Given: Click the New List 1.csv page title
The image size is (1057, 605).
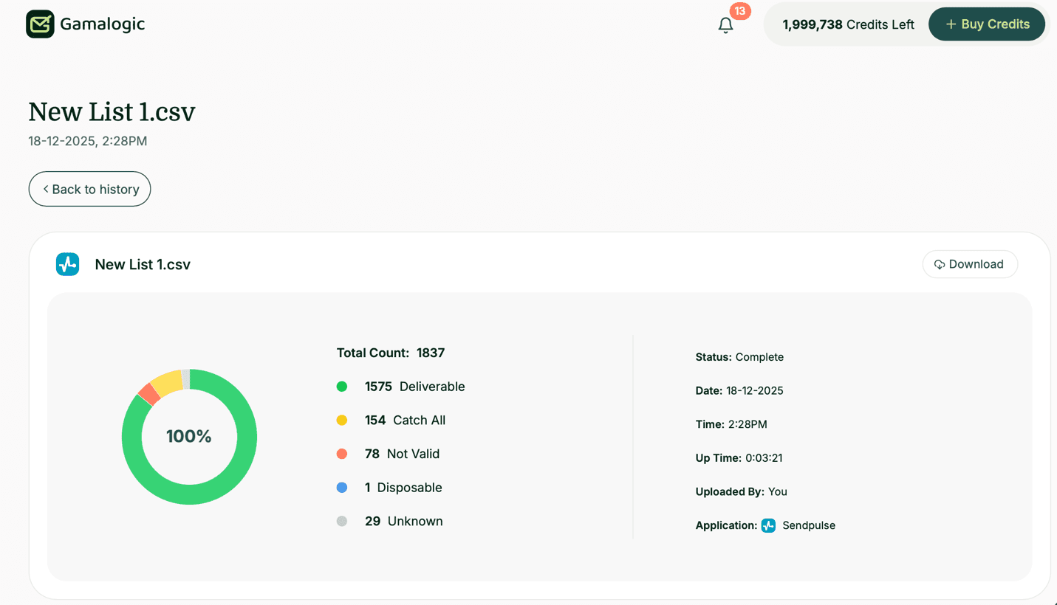Looking at the screenshot, I should 111,111.
